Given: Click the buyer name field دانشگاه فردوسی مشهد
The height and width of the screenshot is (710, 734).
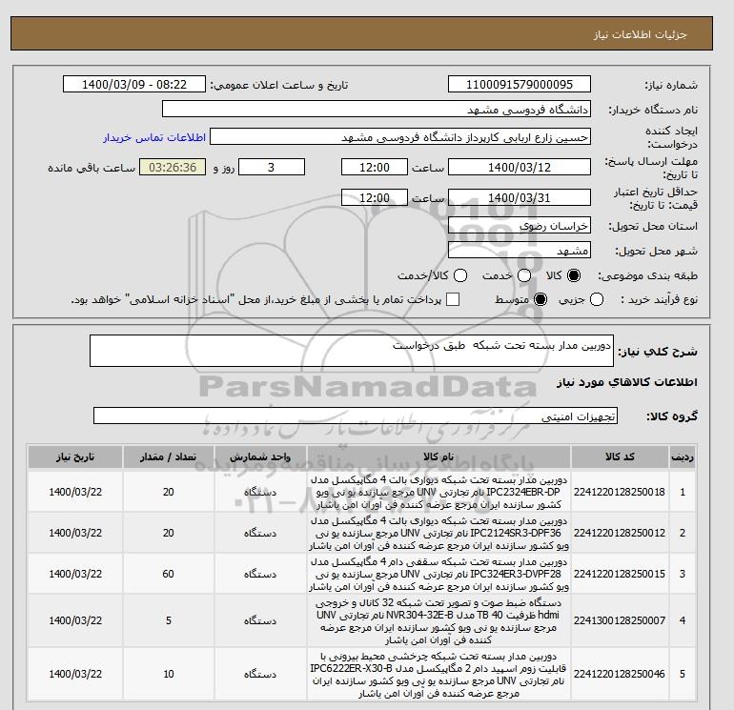Looking at the screenshot, I should [x=377, y=109].
